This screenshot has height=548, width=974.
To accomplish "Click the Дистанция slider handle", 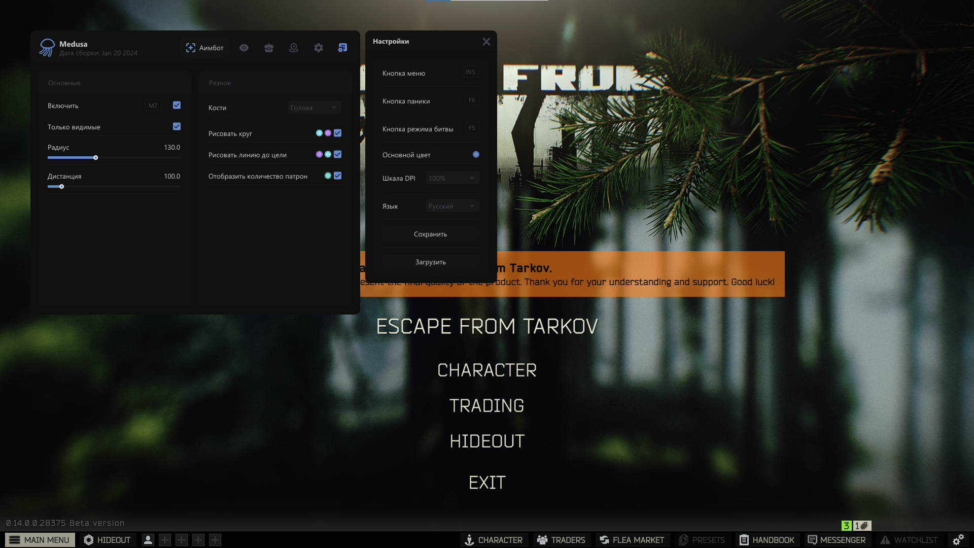I will tap(61, 187).
